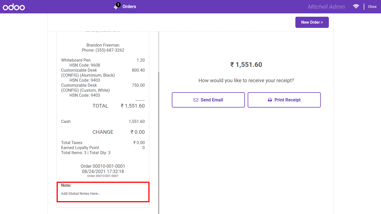Click the envelope icon on Send Email
Screen dimensions: 381x214
point(196,100)
